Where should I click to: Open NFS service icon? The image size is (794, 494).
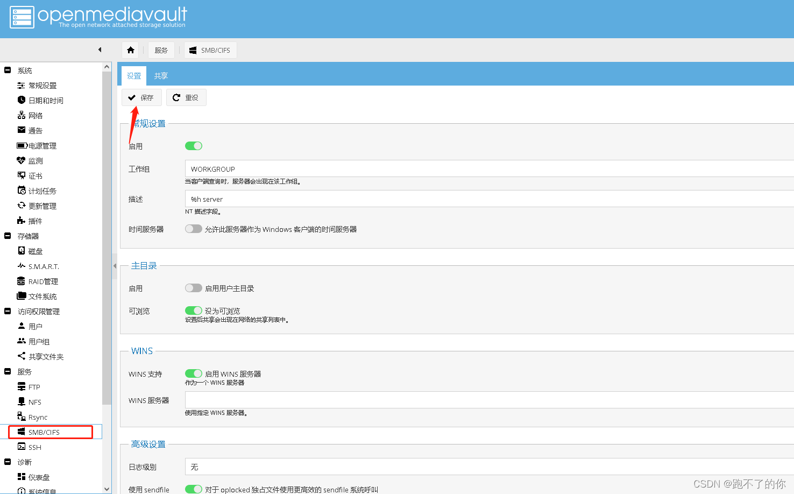pyautogui.click(x=22, y=401)
